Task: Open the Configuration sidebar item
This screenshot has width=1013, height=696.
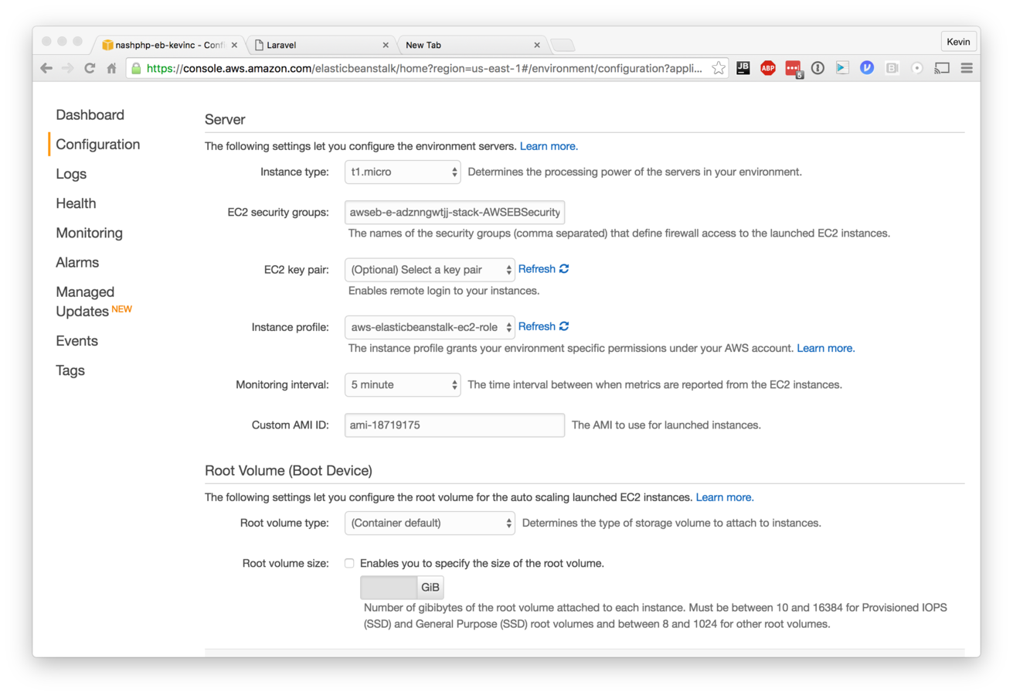Action: click(x=98, y=145)
